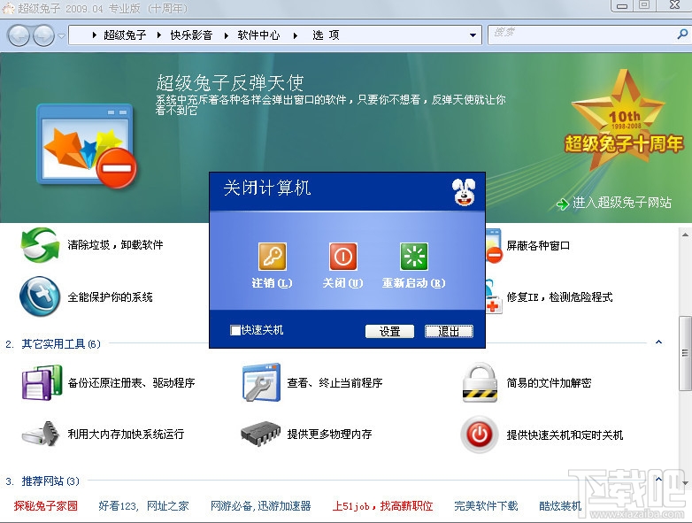Click the 提供更多物理内存 label

[329, 434]
